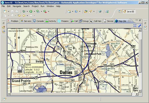Click the Run External Tools icon
The width and height of the screenshot is (149, 103).
click(45, 11)
